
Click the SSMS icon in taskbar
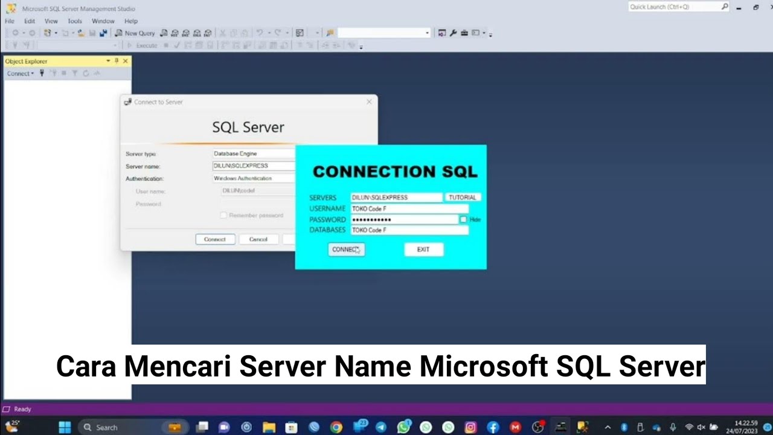pyautogui.click(x=583, y=427)
